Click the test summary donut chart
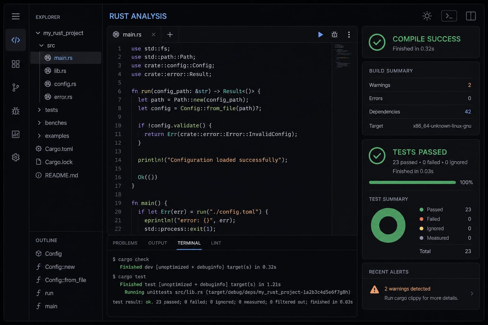The width and height of the screenshot is (488, 325). tap(388, 225)
